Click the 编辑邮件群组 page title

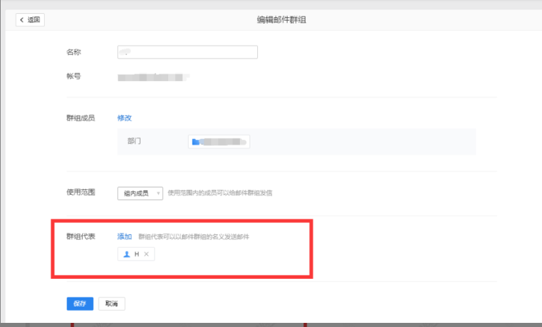click(281, 20)
